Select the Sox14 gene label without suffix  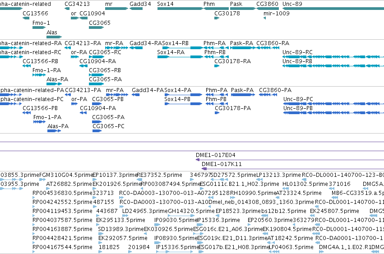point(165,4)
